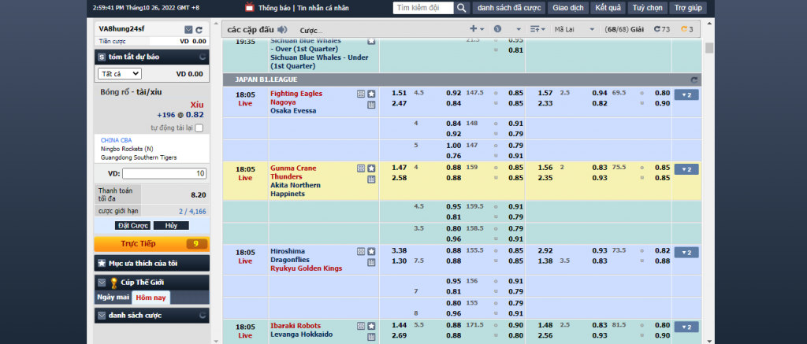Image resolution: width=807 pixels, height=344 pixels.
Task: Expand more bets for Gunma Crane Thunders
Action: (x=686, y=169)
